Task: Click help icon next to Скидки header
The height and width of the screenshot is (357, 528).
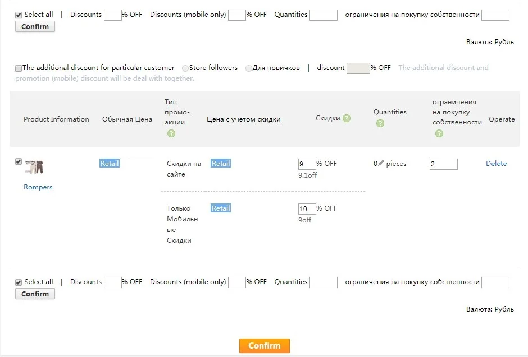Action: (x=347, y=118)
